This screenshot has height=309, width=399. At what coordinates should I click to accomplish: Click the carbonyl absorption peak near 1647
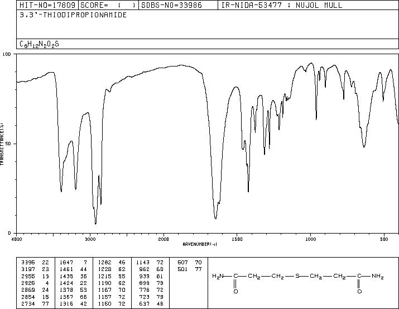(x=215, y=218)
